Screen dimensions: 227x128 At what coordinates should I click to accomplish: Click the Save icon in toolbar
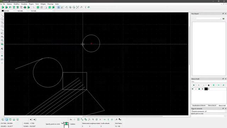[x=14, y=7]
